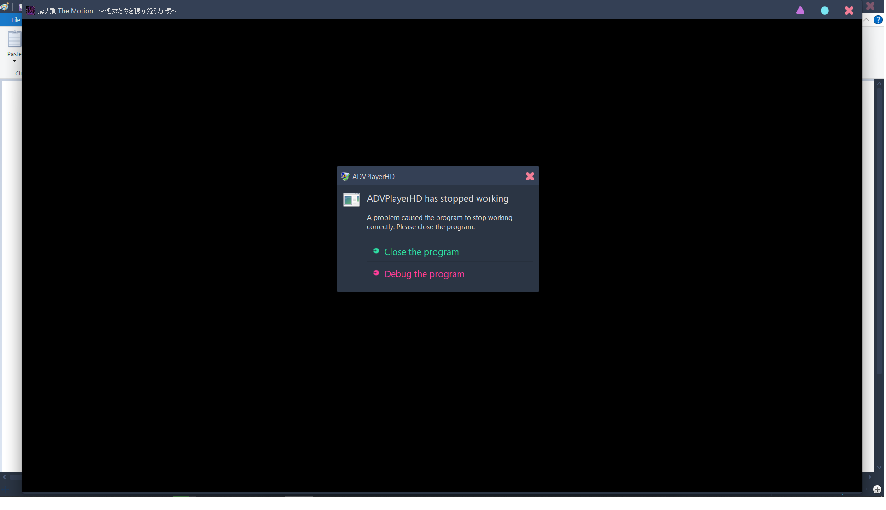Image resolution: width=886 pixels, height=510 pixels.
Task: Click the Paste clipboard icon
Action: click(14, 40)
